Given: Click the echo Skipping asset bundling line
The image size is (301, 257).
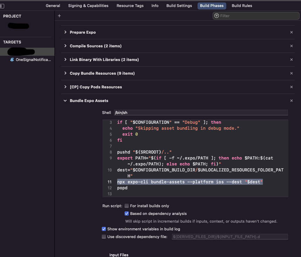Looking at the screenshot, I should pos(181,128).
